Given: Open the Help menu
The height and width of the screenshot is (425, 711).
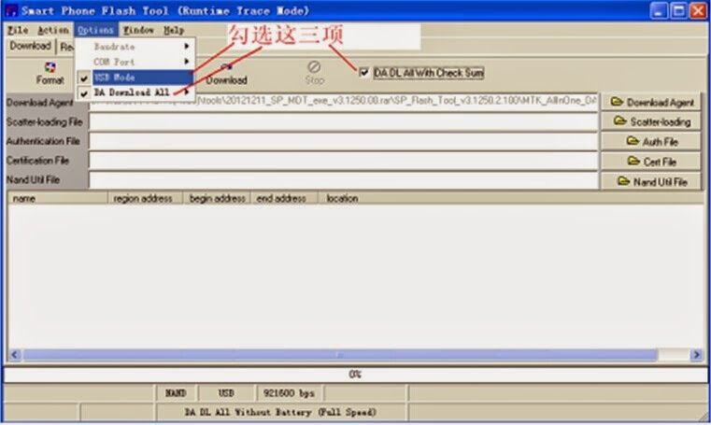Looking at the screenshot, I should 174,30.
